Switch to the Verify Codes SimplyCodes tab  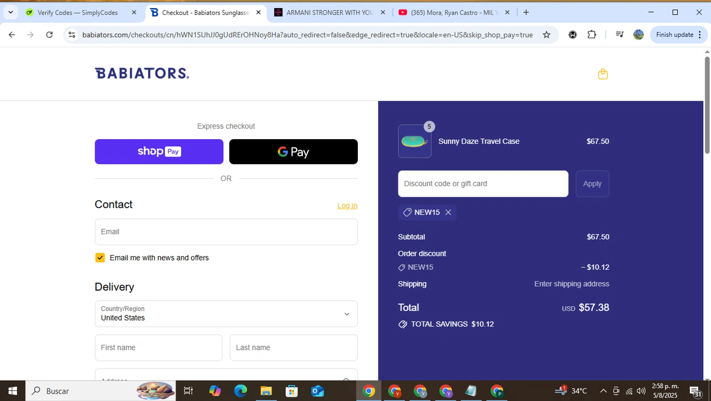78,13
